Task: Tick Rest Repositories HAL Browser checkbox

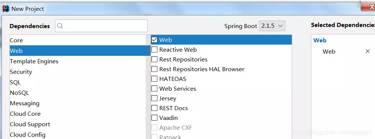Action: tap(154, 69)
